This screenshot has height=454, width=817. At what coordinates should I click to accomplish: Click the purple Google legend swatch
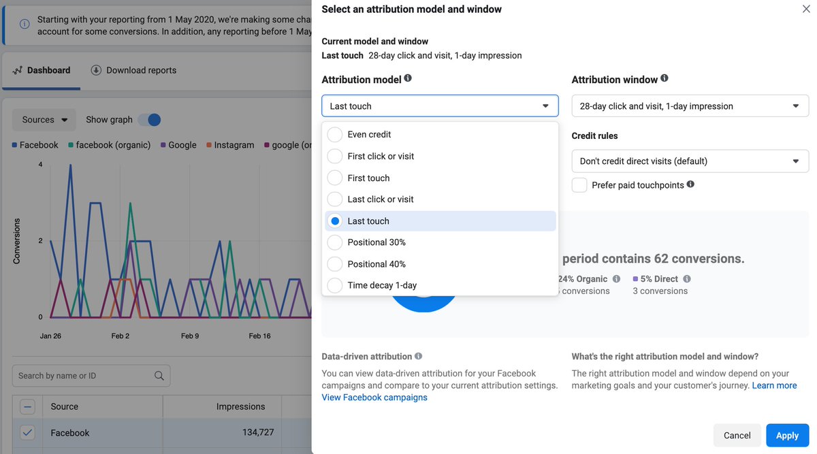coord(163,145)
